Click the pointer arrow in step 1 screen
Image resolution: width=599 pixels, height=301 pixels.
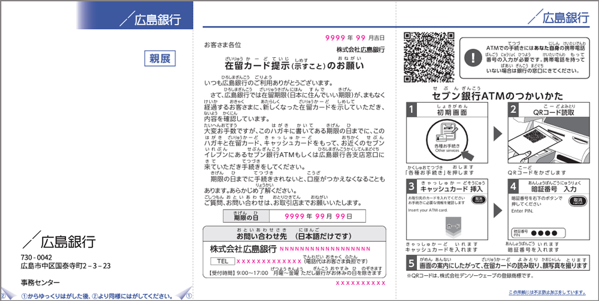(468, 156)
